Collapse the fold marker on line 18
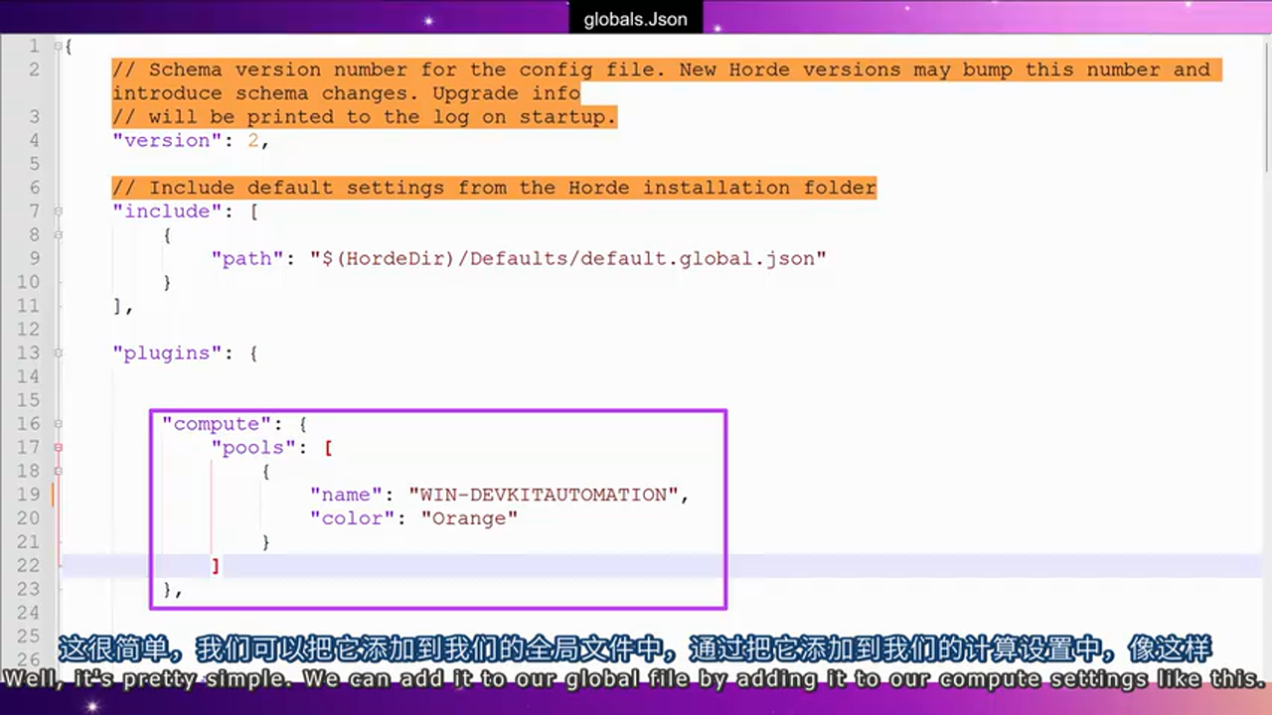This screenshot has height=715, width=1272. coord(58,471)
